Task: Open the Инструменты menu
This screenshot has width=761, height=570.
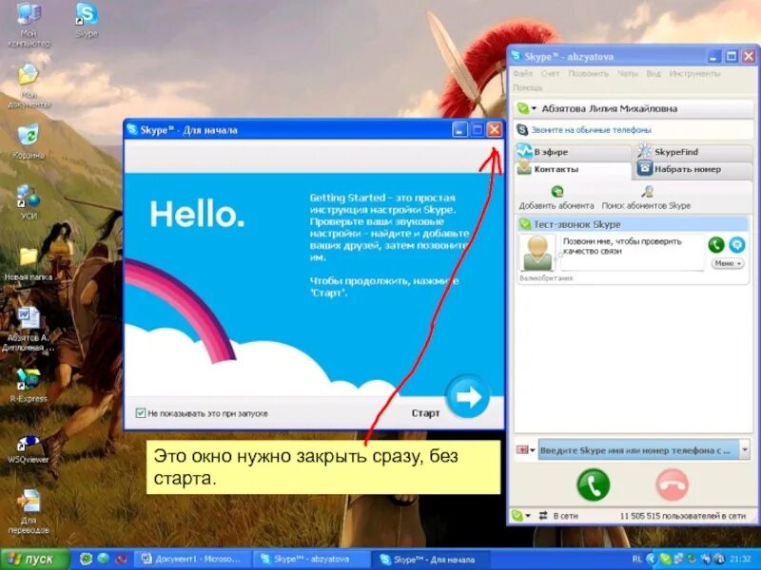Action: pyautogui.click(x=694, y=74)
